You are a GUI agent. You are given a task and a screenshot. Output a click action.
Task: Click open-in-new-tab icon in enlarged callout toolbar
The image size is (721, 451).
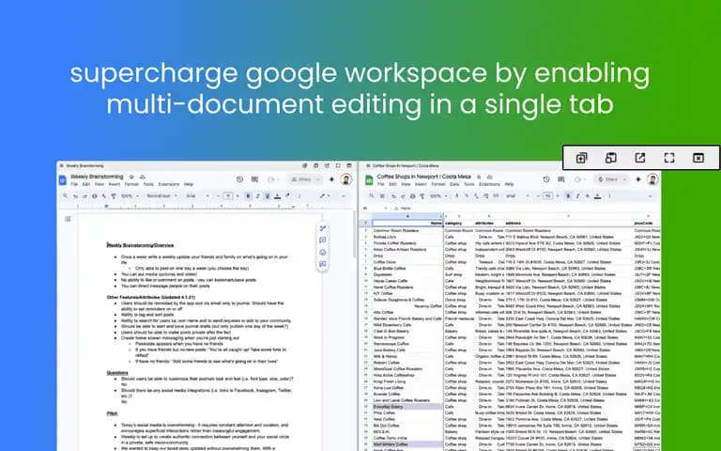pos(639,158)
